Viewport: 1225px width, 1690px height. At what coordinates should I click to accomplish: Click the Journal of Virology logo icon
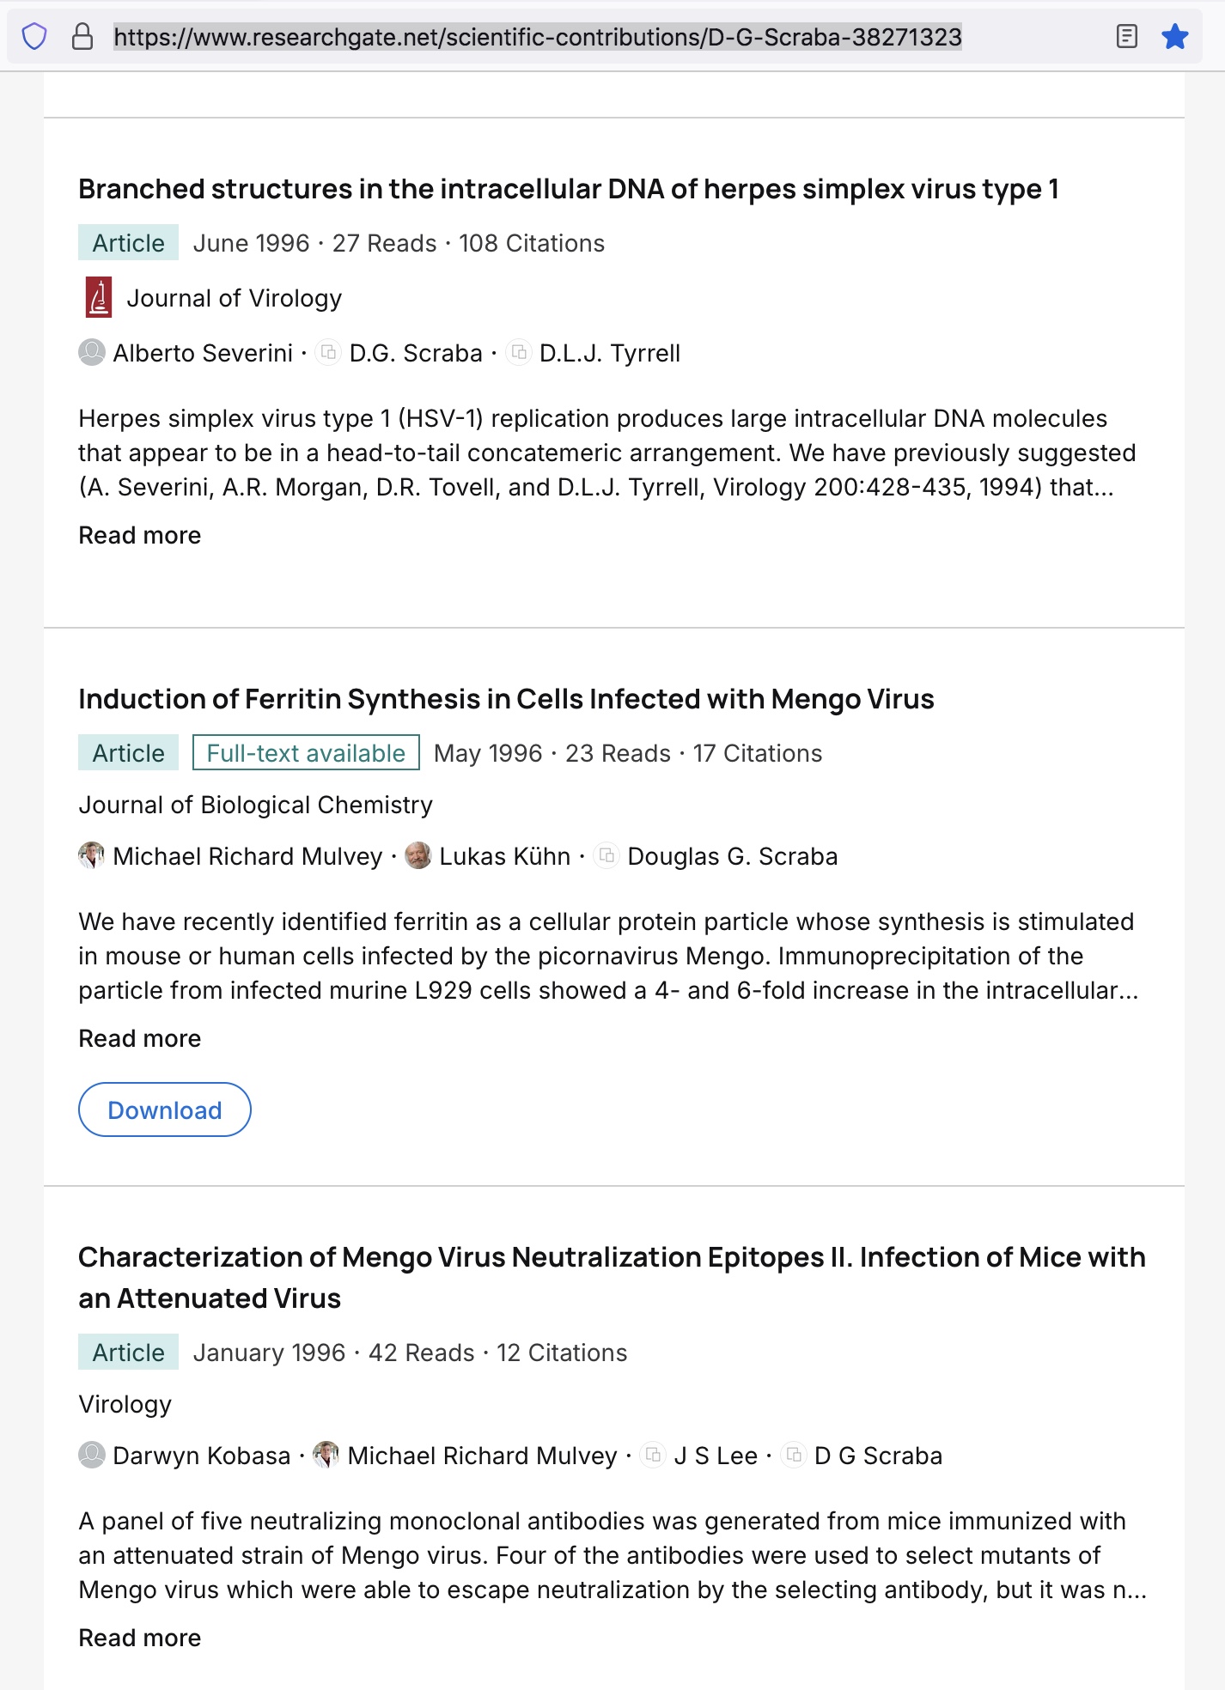(x=99, y=298)
